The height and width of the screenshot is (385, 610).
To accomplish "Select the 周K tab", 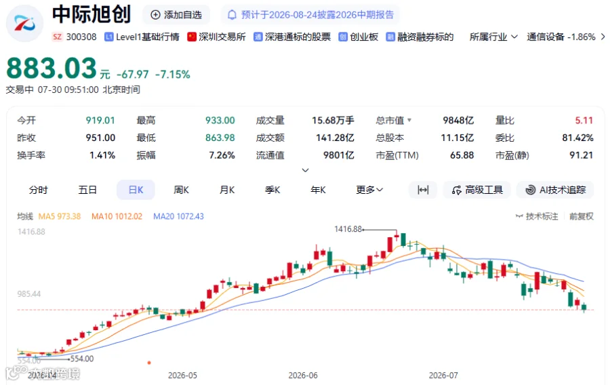I will (x=181, y=190).
